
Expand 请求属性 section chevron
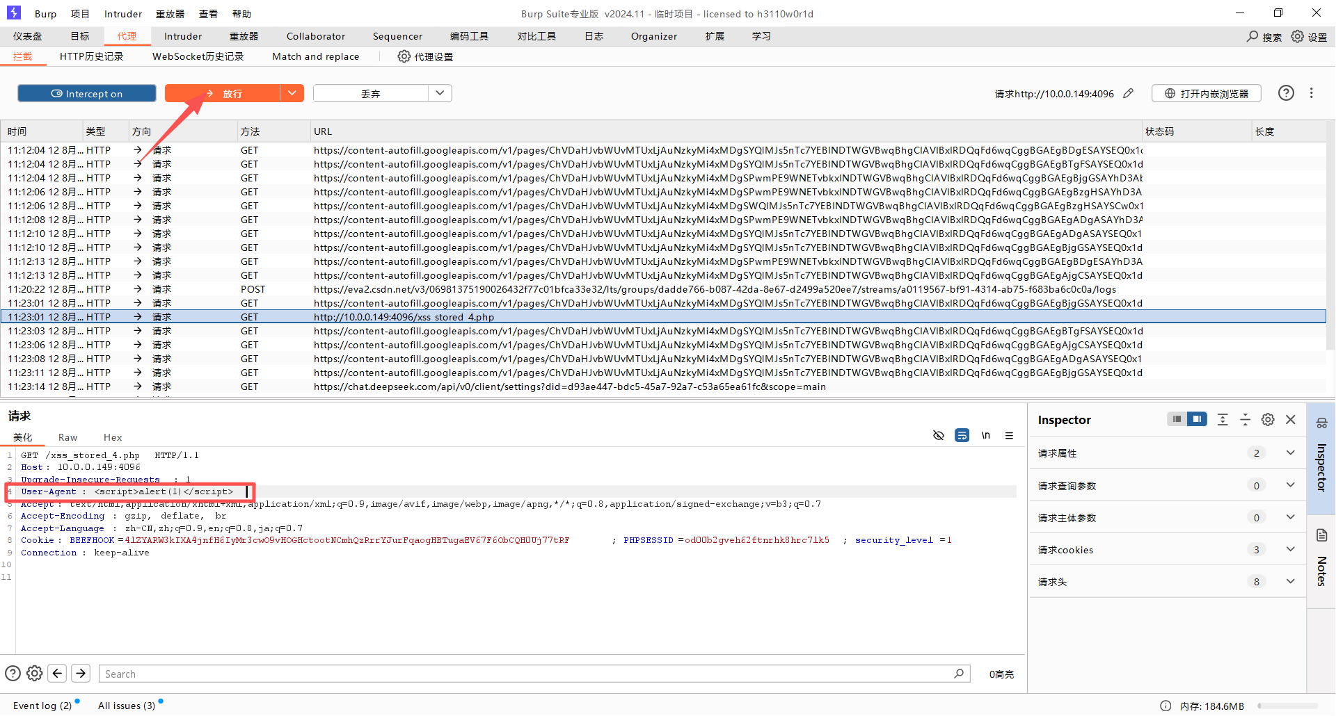(x=1291, y=453)
